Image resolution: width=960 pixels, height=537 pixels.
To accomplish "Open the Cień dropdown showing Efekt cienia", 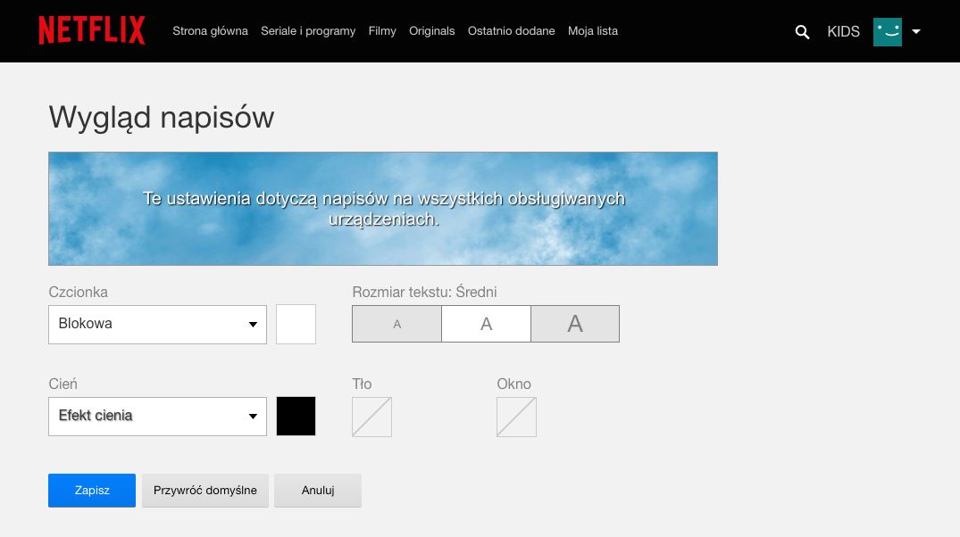I will pos(157,417).
